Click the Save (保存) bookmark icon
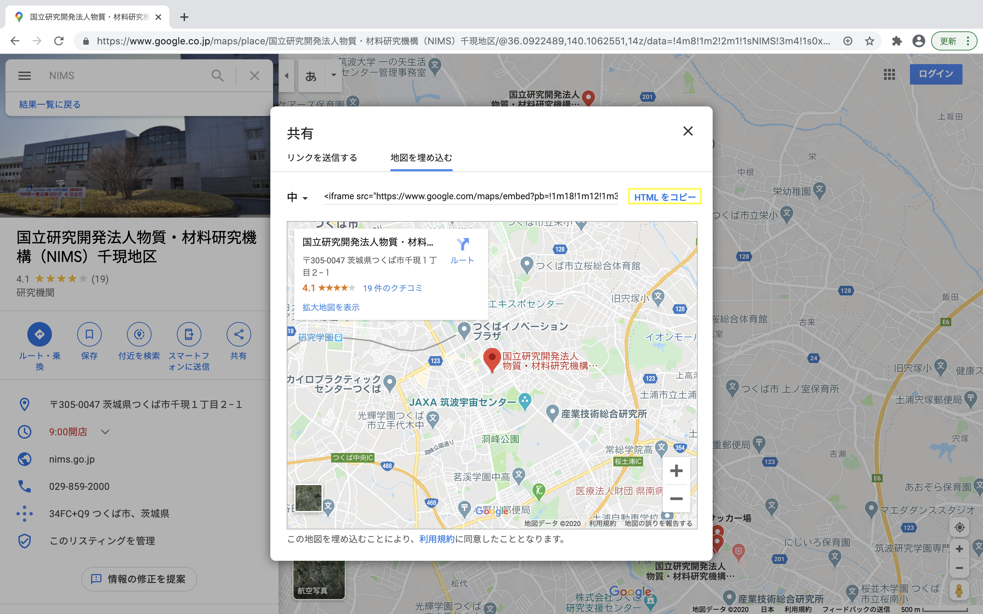983x614 pixels. tap(89, 334)
